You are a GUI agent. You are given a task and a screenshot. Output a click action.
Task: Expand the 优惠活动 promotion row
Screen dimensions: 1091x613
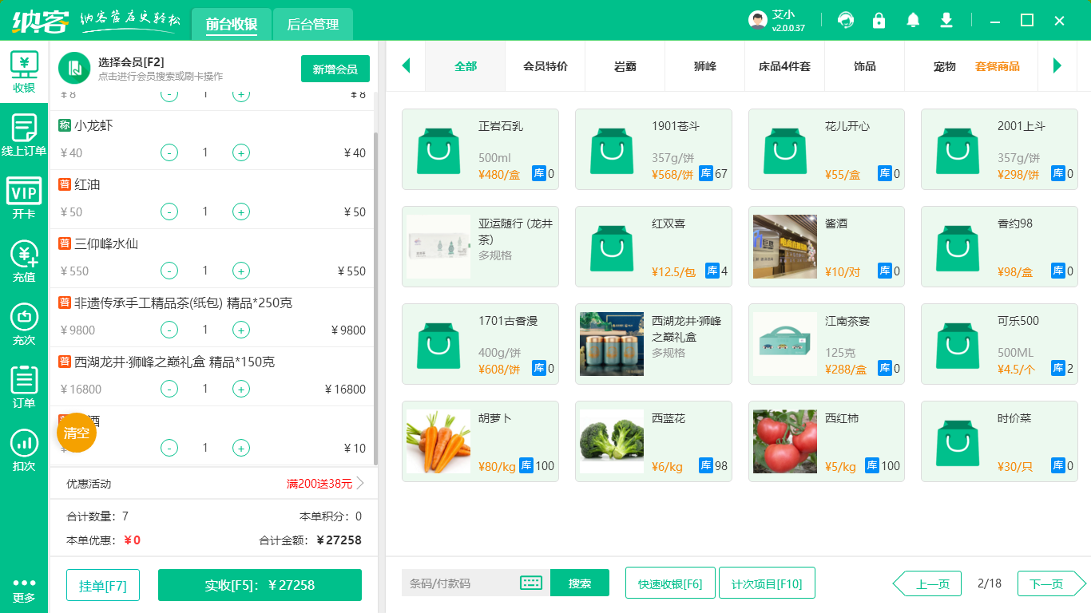click(214, 484)
